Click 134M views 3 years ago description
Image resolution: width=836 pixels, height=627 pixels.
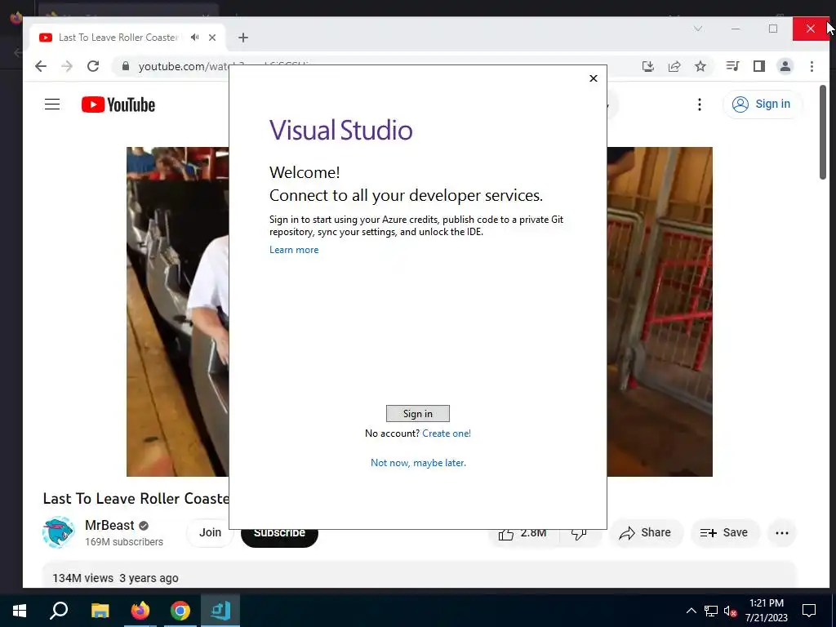pos(115,578)
